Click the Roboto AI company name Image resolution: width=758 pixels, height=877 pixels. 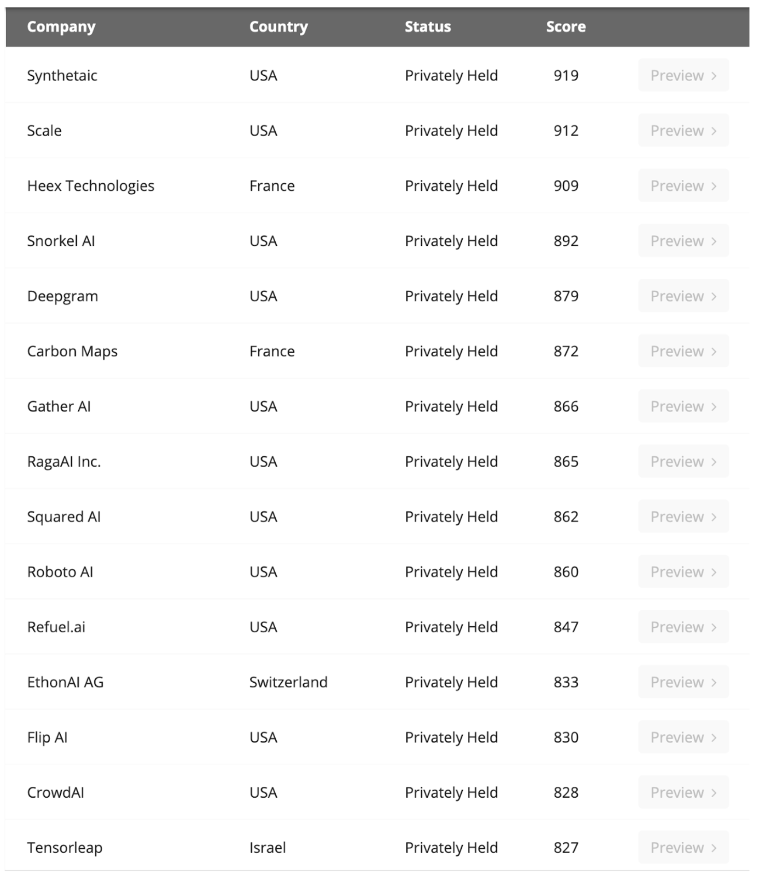pos(60,572)
